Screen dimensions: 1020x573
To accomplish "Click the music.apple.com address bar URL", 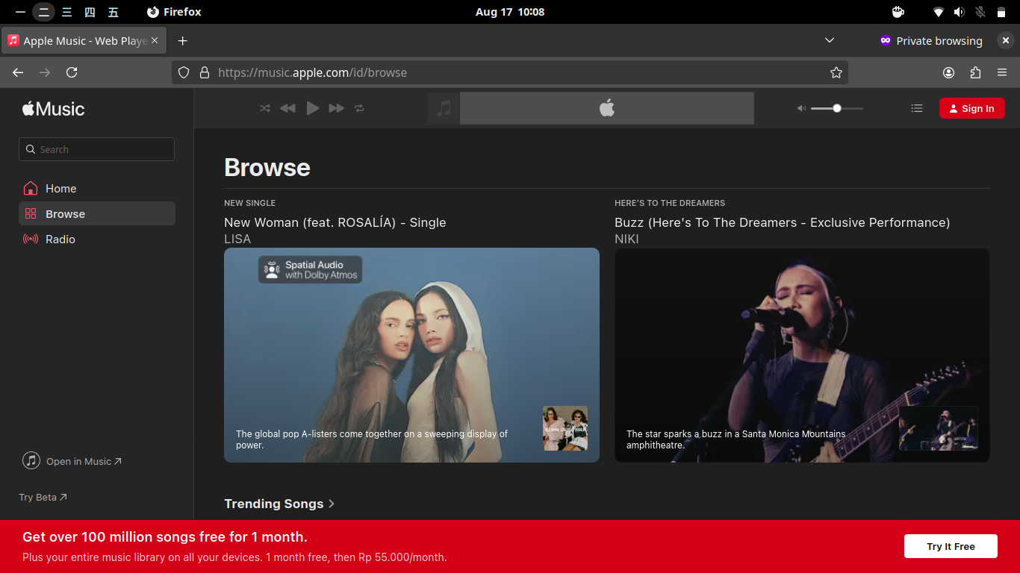I will [x=312, y=72].
